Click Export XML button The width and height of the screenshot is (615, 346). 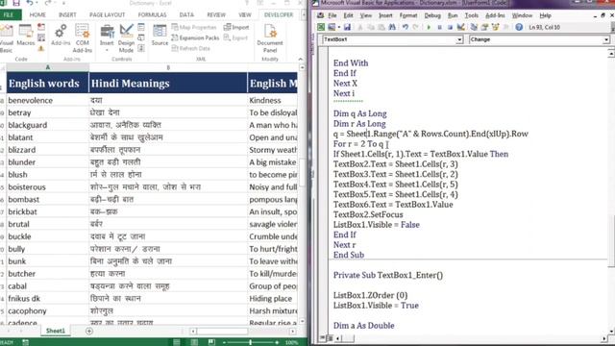pyautogui.click(x=235, y=37)
